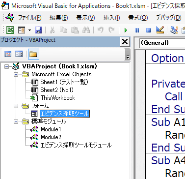Viewport: 185px width, 179px height.
Task: Open Project Explorer toolbar icon
Action: pos(174,30)
